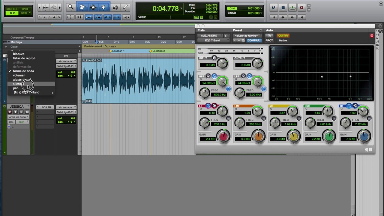The width and height of the screenshot is (384, 216).
Task: Open JESSICA track sin entrada input selector
Action: 66,107
